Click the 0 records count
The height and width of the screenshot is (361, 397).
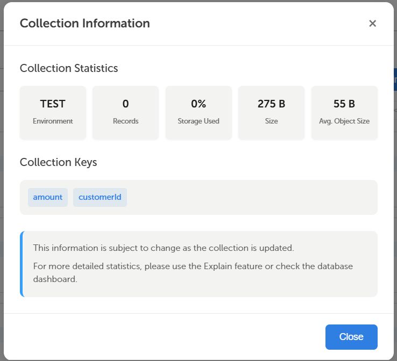click(x=125, y=104)
